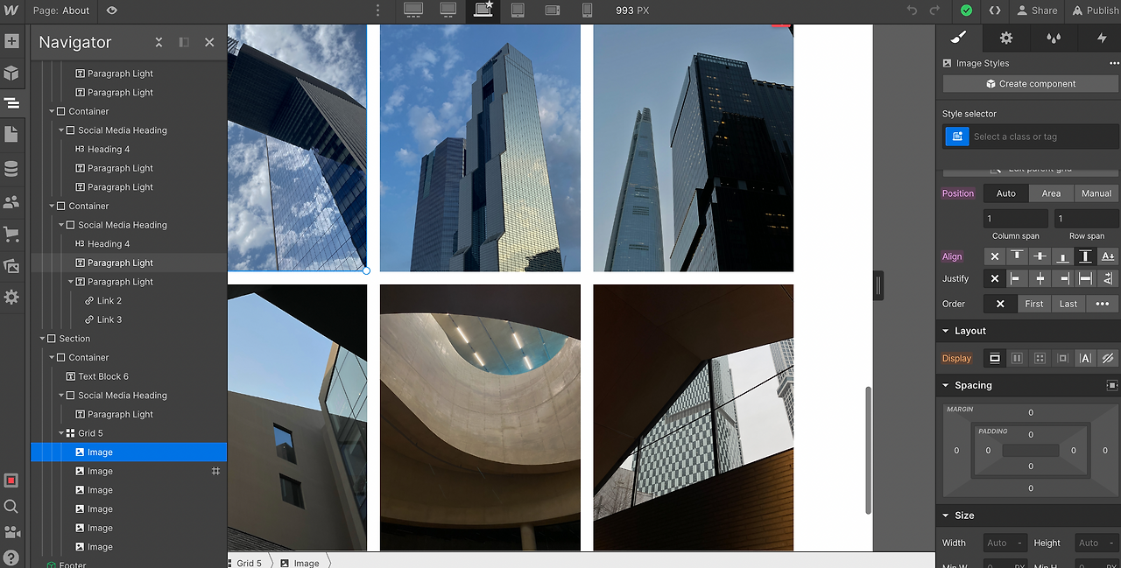Set Justify to center
Viewport: 1121px width, 568px height.
pos(1040,278)
